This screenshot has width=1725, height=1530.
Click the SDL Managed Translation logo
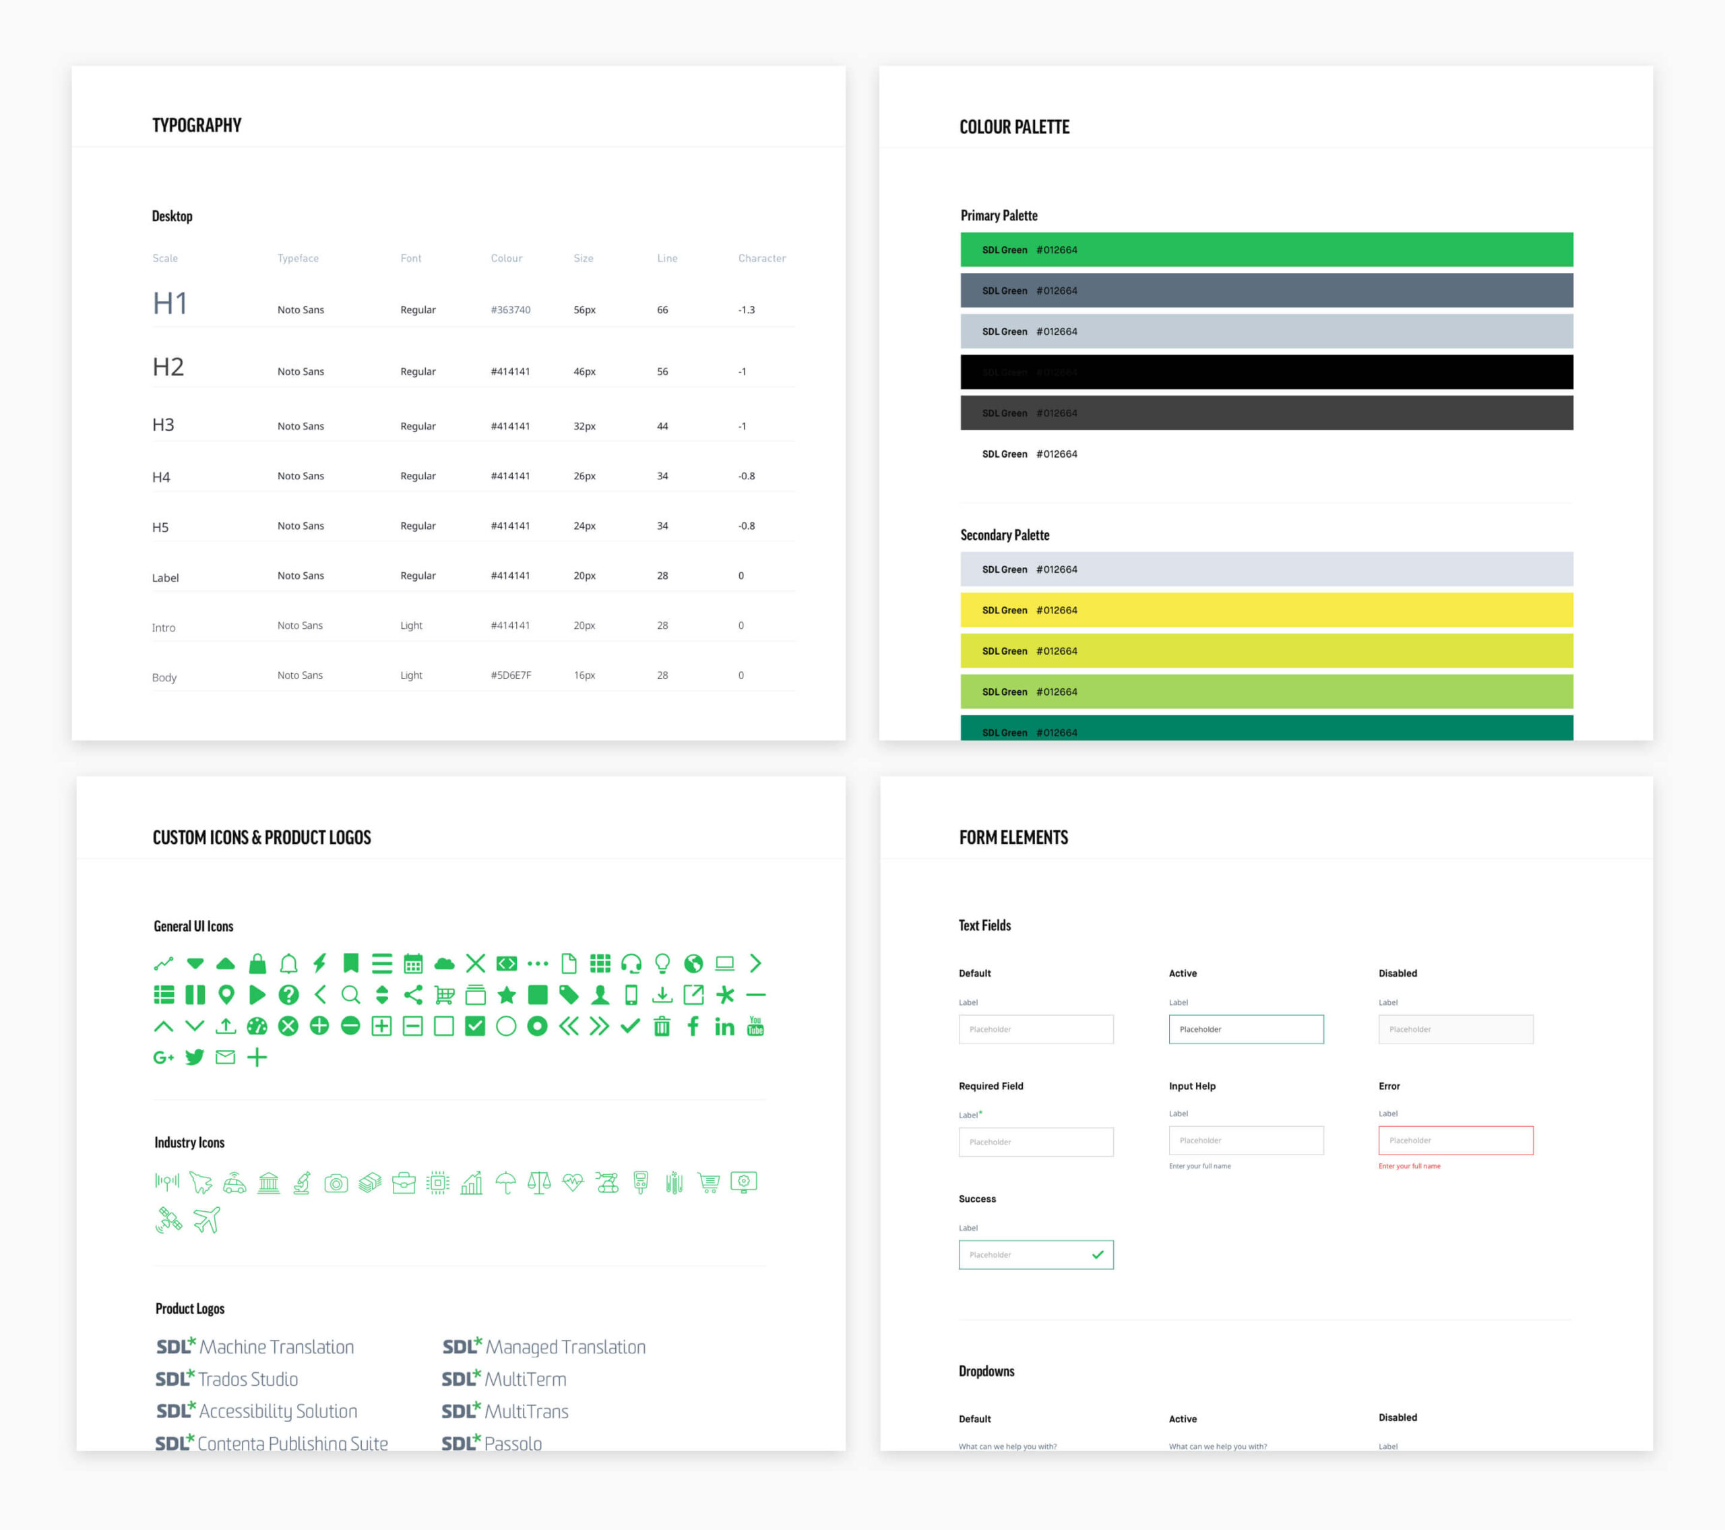click(x=544, y=1347)
